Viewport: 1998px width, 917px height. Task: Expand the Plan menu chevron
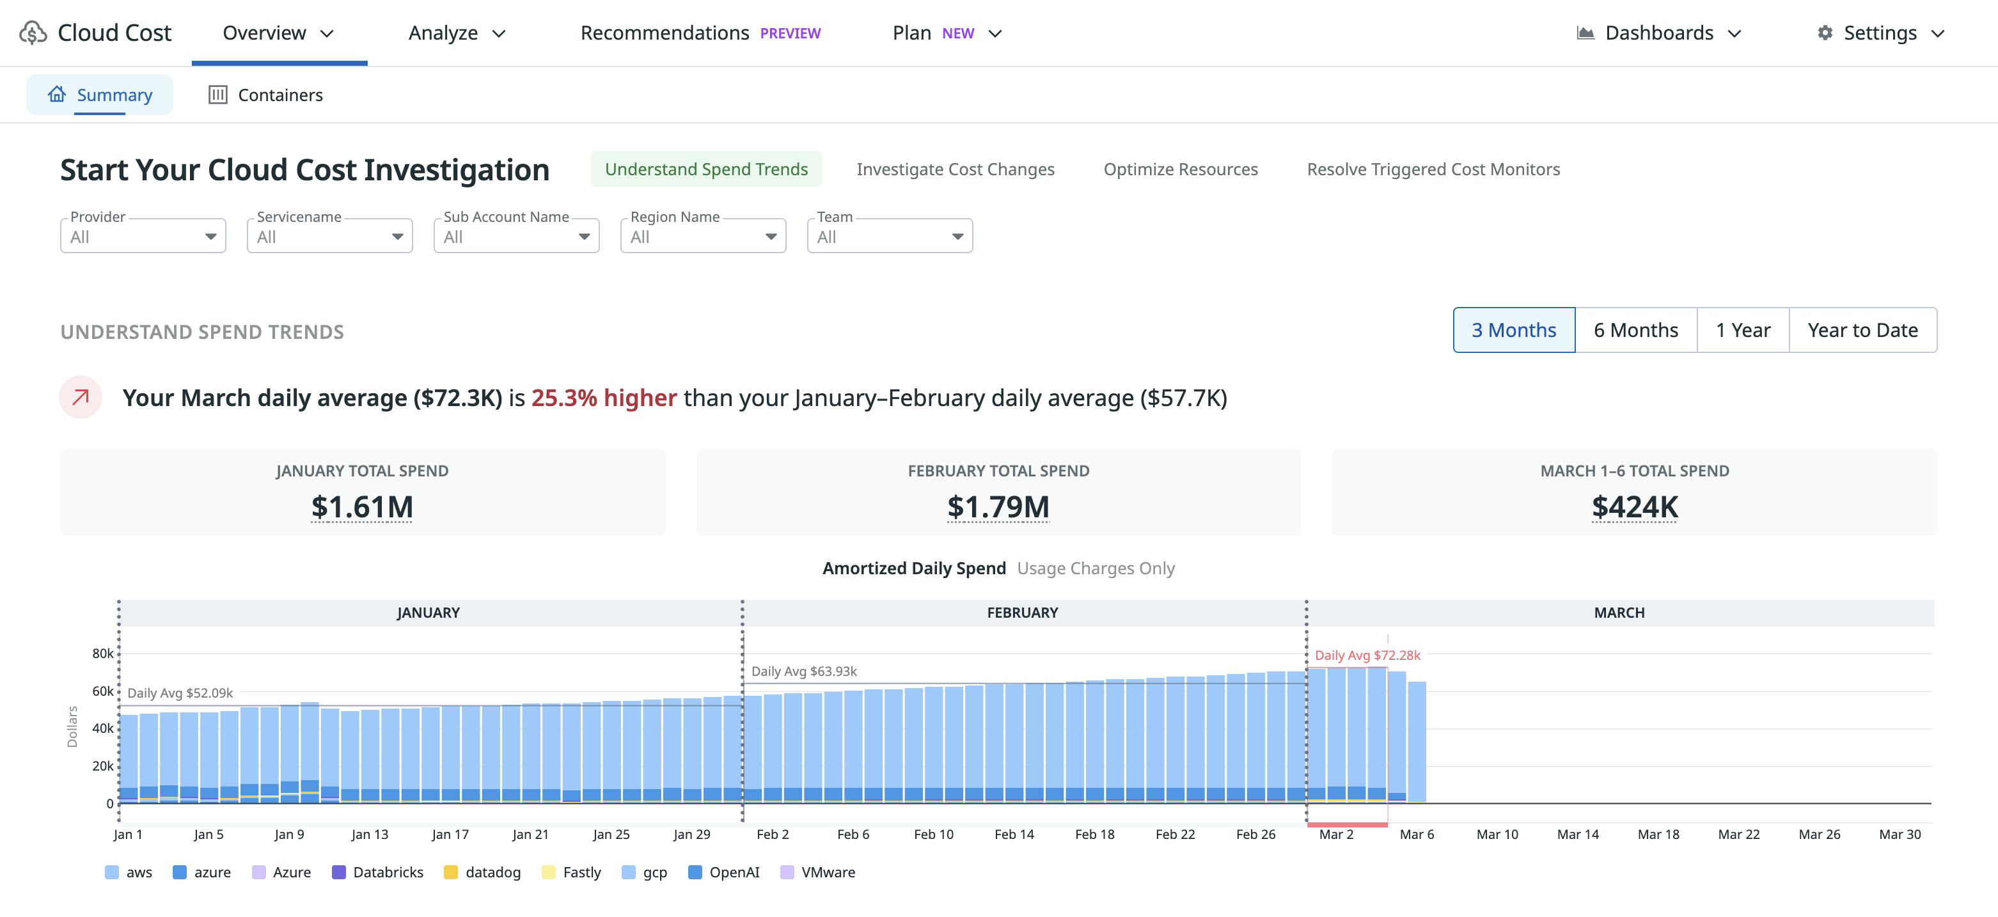(x=996, y=33)
